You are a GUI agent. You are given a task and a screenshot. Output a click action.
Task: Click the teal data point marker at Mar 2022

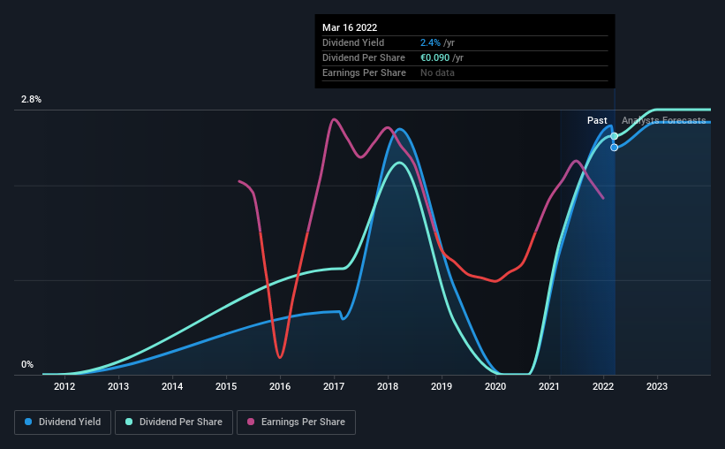tap(614, 136)
